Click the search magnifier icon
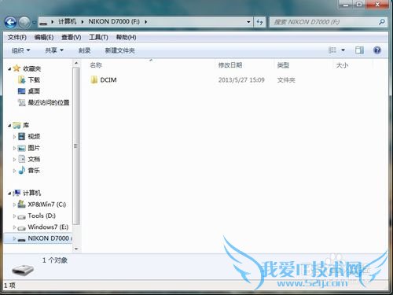This screenshot has width=393, height=295. tap(382, 22)
